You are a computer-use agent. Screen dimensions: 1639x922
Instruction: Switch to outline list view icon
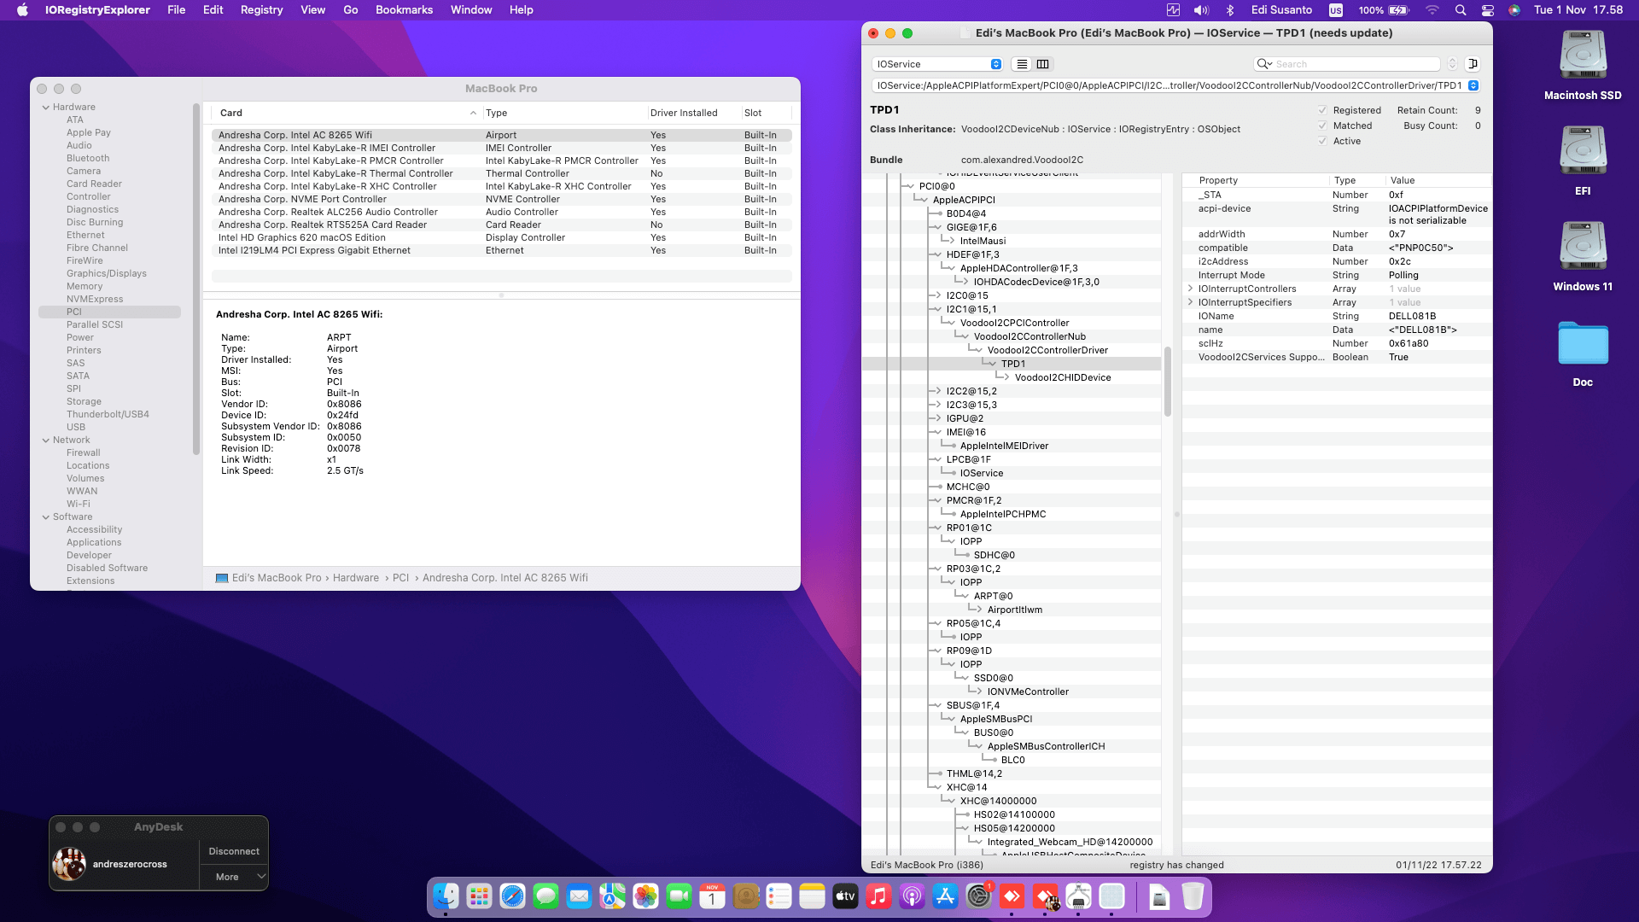click(x=1022, y=64)
